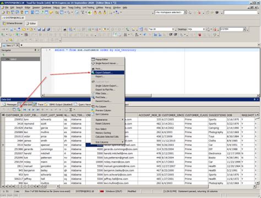
Task: Open the Debug menu
Action: click(x=56, y=8)
